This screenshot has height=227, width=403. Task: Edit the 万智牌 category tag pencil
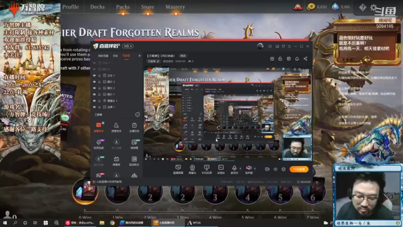click(158, 61)
